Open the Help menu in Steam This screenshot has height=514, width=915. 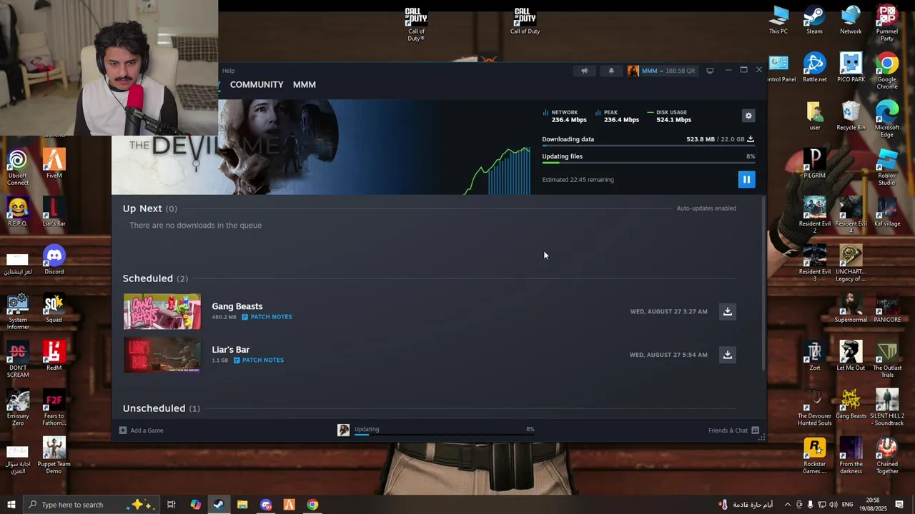228,71
